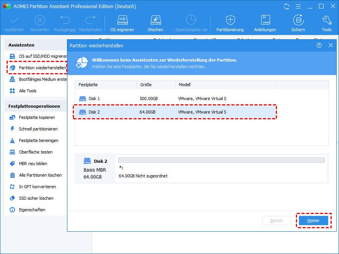
Task: Click the Festplatte bereinigen broom icon
Action: click(x=12, y=140)
